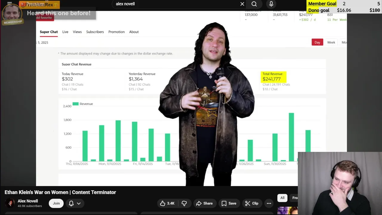The height and width of the screenshot is (215, 382).
Task: Click the 43.9K subscribers count
Action: (30, 206)
